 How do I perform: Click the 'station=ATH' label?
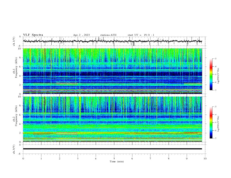(108, 35)
